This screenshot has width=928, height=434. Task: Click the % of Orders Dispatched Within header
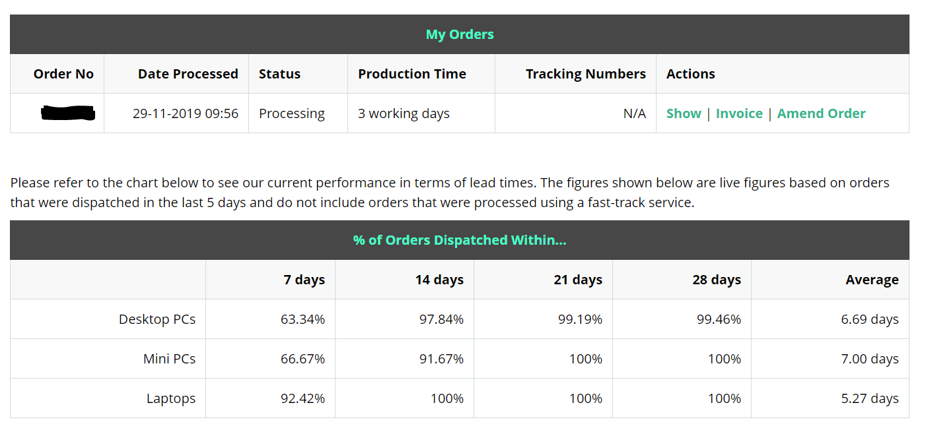pyautogui.click(x=460, y=240)
